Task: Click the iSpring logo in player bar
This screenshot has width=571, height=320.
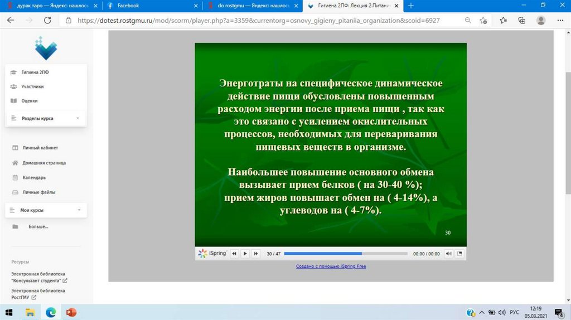Action: (212, 253)
